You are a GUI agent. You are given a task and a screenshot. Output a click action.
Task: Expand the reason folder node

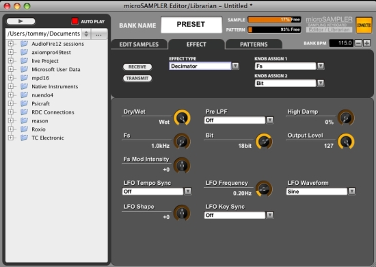point(10,120)
